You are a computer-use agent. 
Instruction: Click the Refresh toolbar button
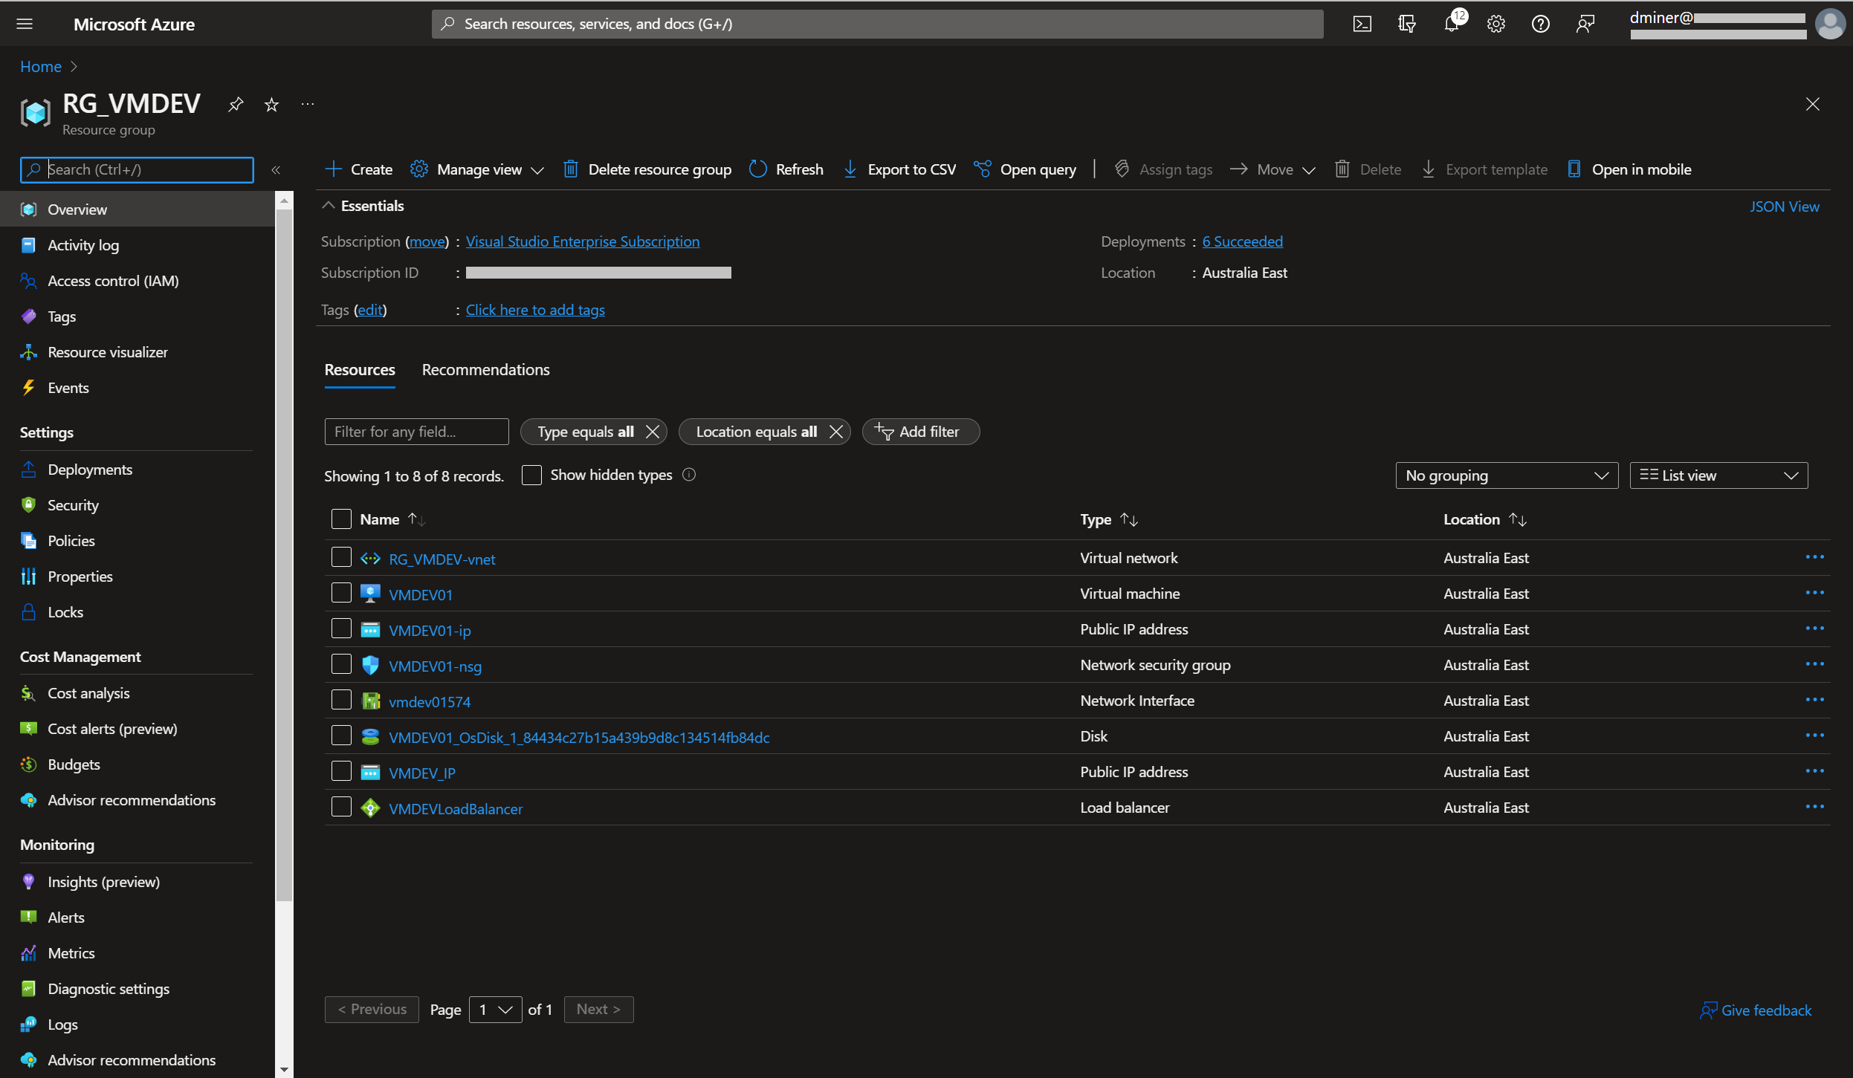[786, 169]
